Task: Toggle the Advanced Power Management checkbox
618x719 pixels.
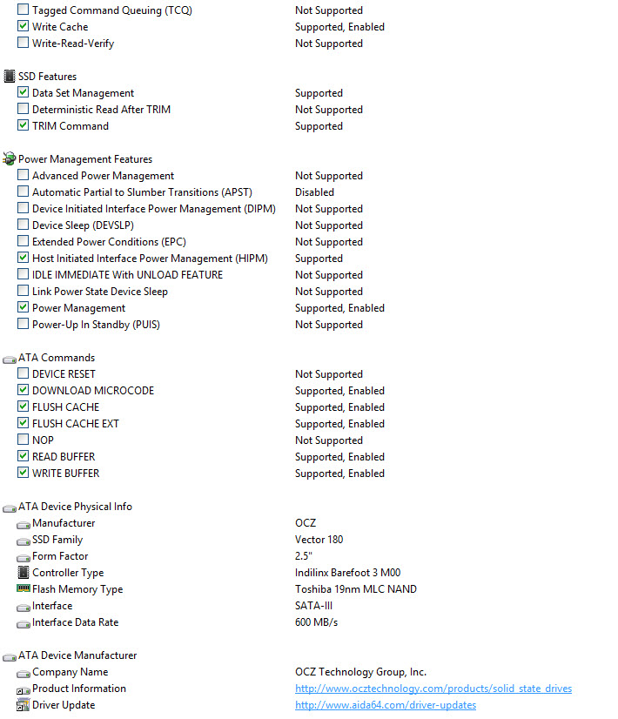Action: pos(23,175)
